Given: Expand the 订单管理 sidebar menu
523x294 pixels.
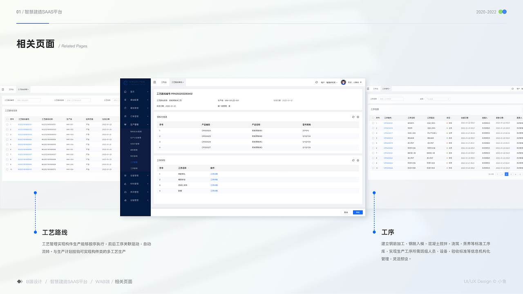Looking at the screenshot, I should click(148, 116).
